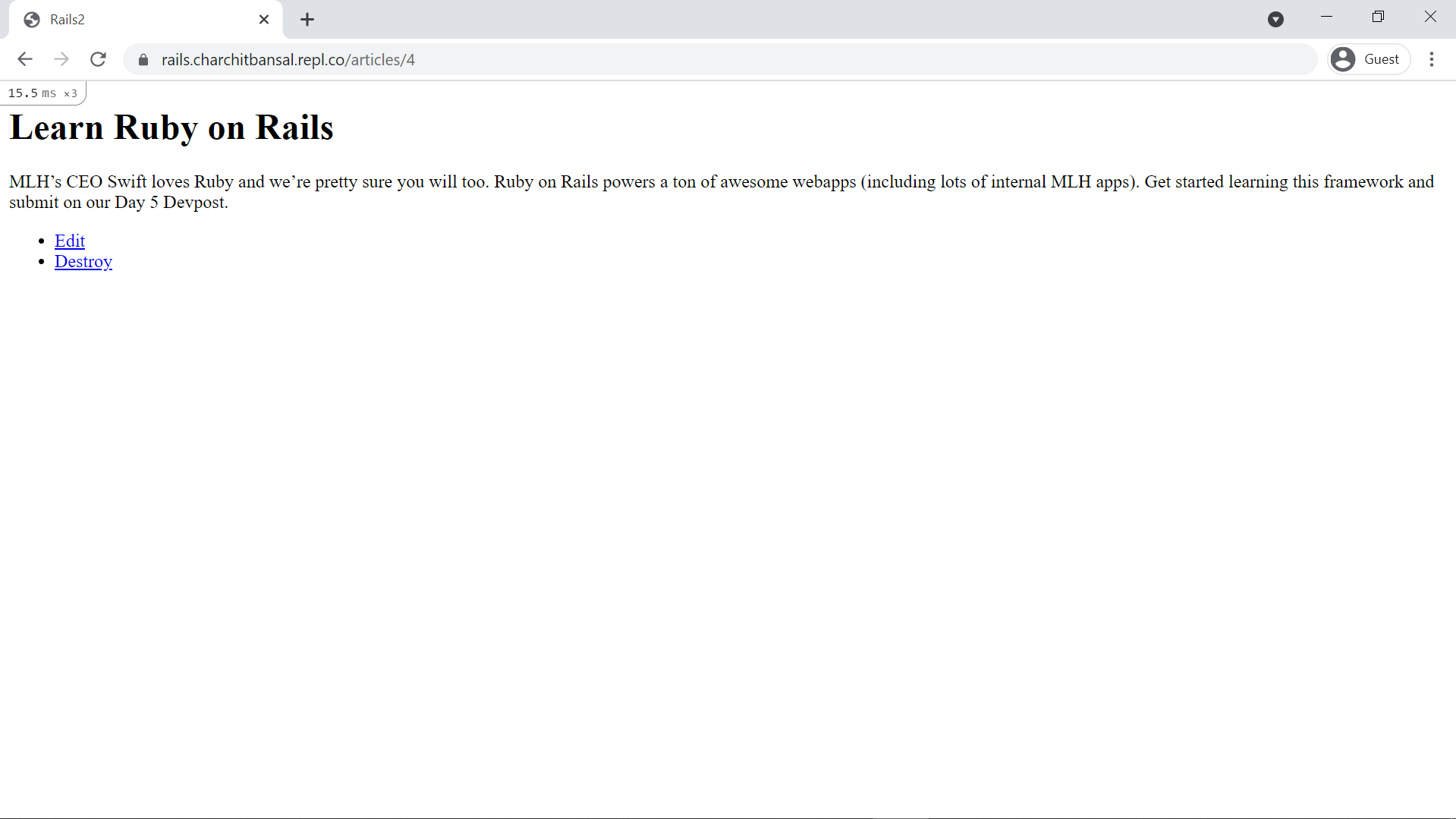Open the Chrome three-dot menu
This screenshot has height=819, width=1456.
1432,59
